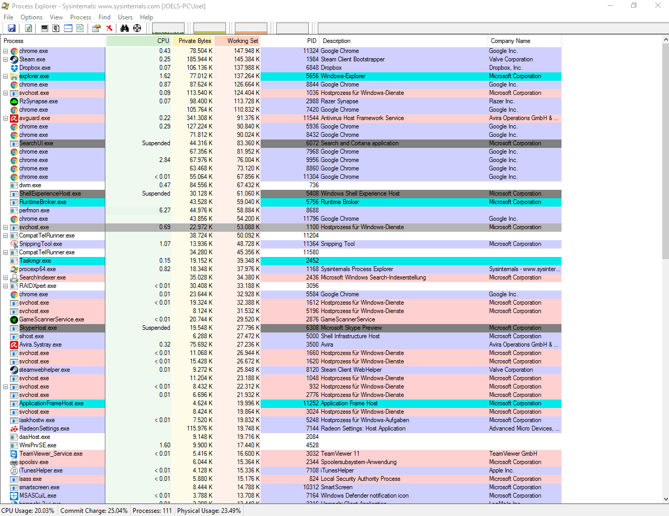
Task: Click the steamwebhelper.exe icon
Action: pyautogui.click(x=14, y=370)
